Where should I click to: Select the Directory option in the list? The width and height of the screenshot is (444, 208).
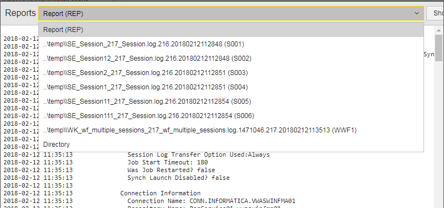(x=231, y=145)
